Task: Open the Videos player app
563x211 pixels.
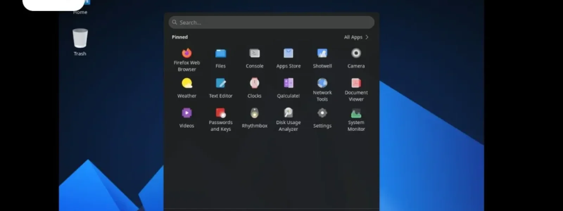Action: pos(187,113)
